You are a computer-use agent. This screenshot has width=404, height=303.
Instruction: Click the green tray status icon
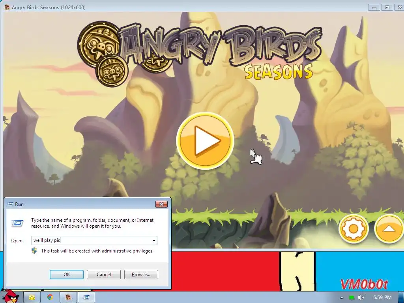tap(352, 297)
